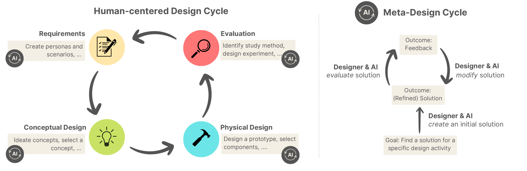Click the Outcome: Feedback box
Viewport: 527px width, 171px height.
point(418,44)
